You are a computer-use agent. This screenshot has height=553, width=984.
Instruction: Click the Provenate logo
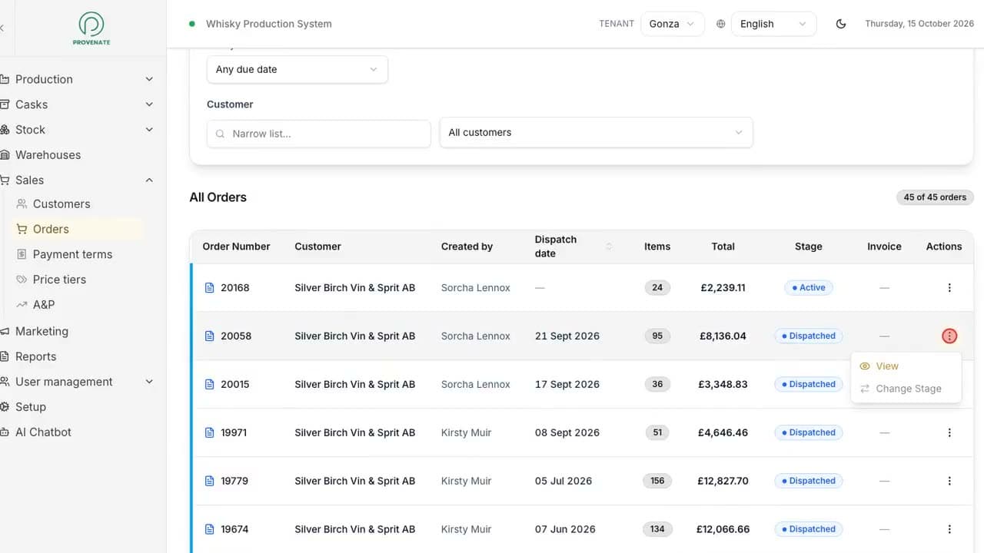pyautogui.click(x=91, y=28)
